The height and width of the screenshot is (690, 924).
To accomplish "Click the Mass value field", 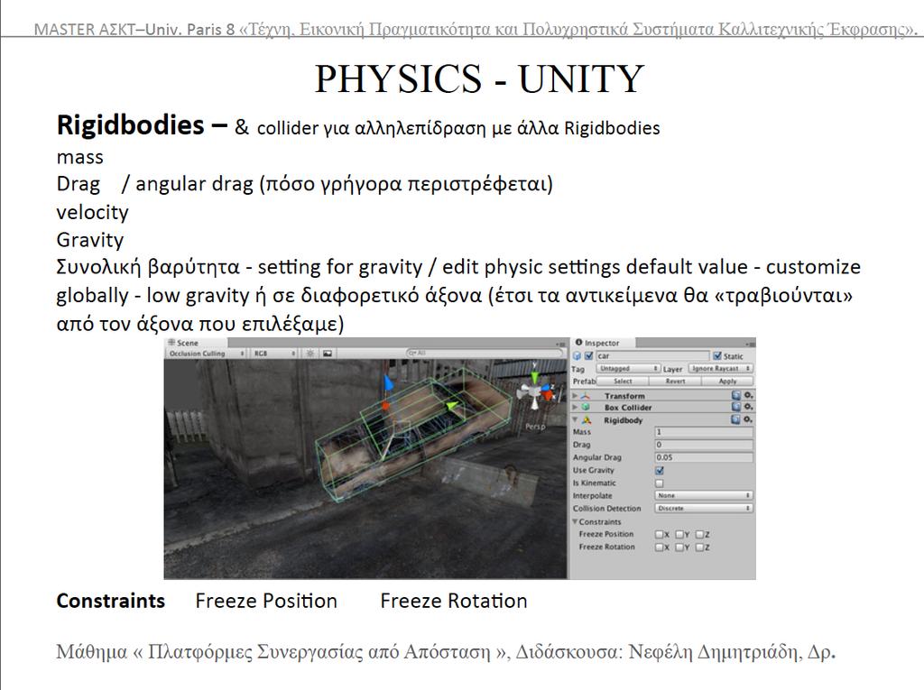I will tap(704, 432).
